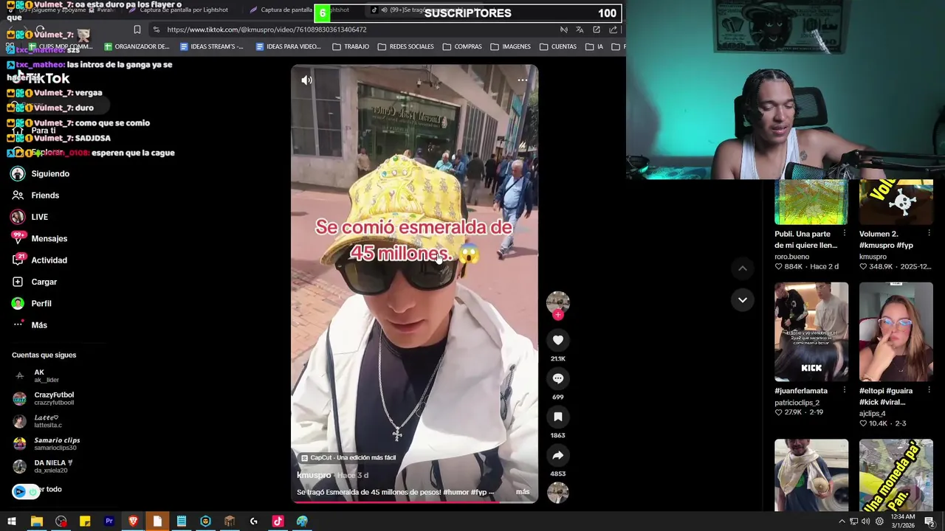Open options for the "Volumen 2." card
945x531 pixels.
[x=929, y=234]
